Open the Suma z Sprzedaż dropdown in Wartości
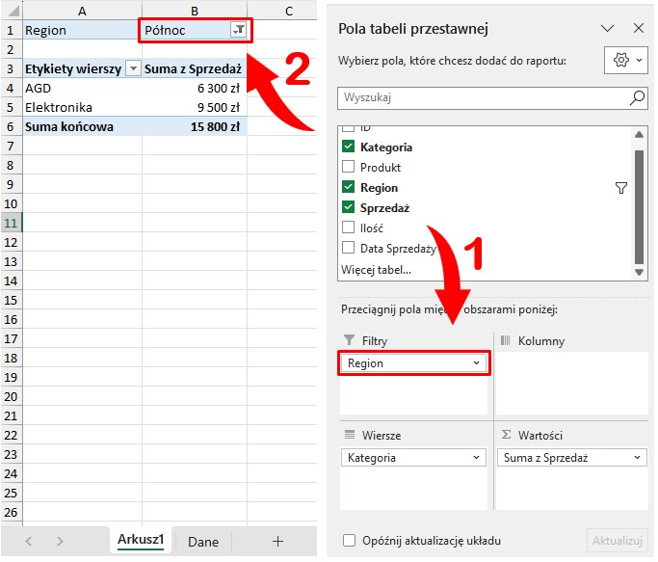 tap(637, 458)
